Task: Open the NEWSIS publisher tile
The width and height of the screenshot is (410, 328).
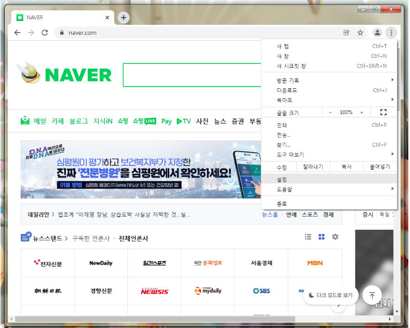Action: [155, 291]
